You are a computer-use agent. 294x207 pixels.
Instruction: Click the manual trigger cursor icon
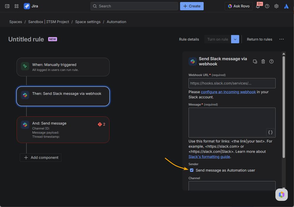tap(25, 66)
